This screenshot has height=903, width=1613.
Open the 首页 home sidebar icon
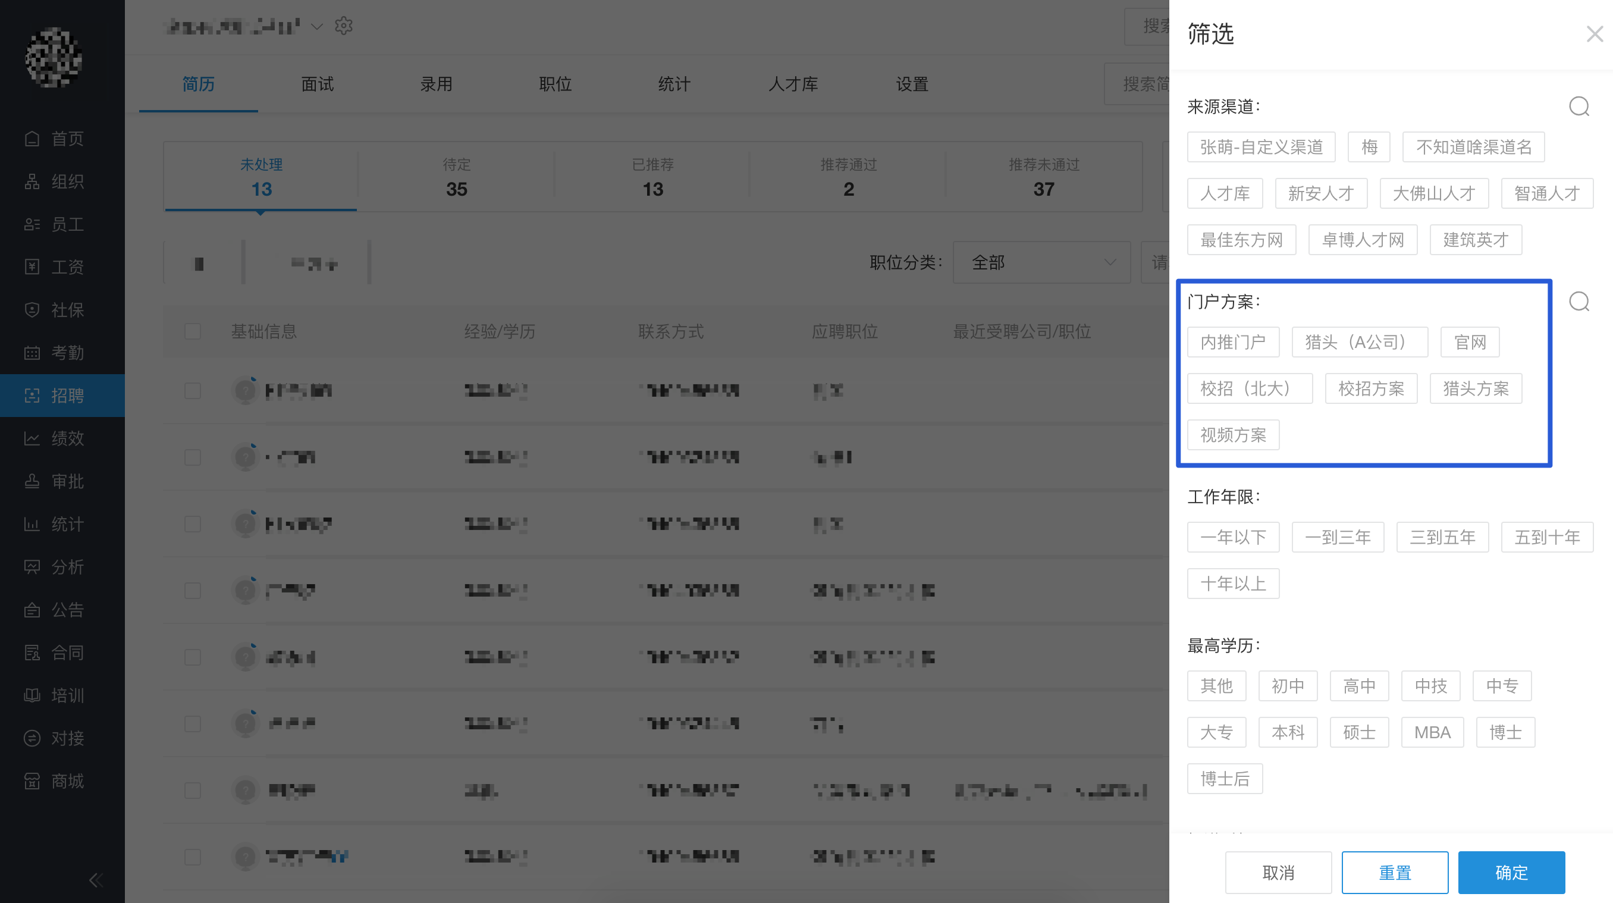point(32,139)
